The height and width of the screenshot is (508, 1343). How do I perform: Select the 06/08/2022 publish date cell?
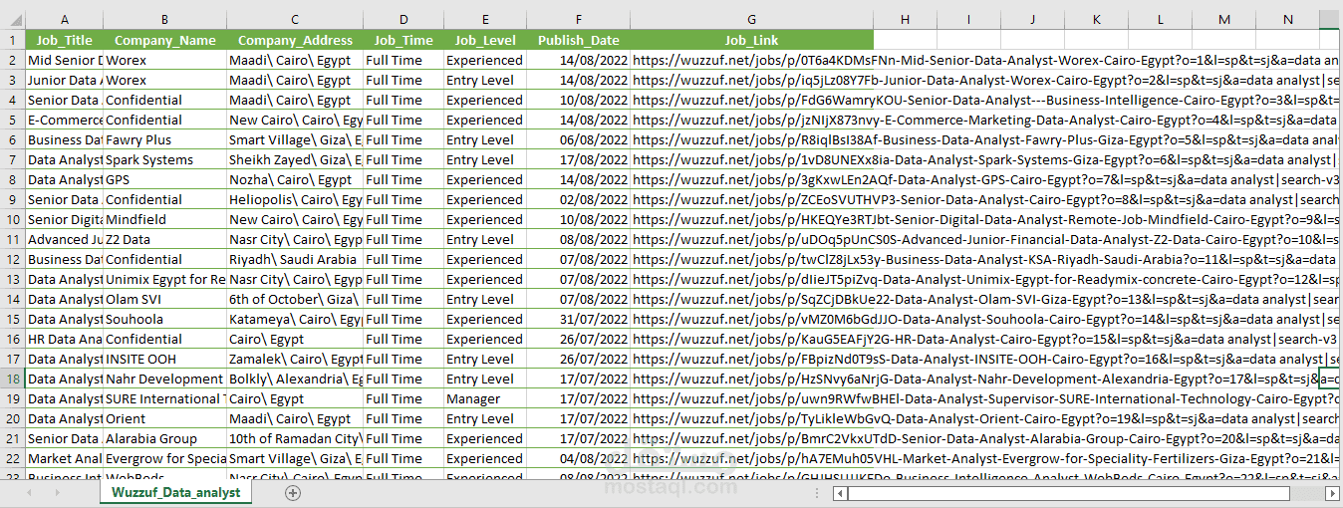coord(579,139)
